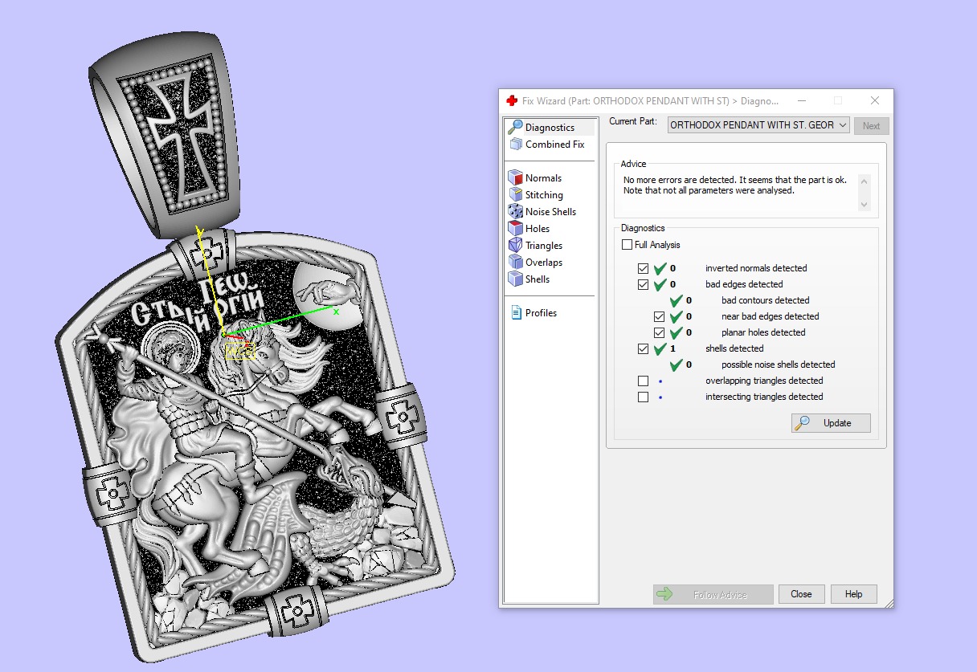Open the Current Part dropdown
This screenshot has height=672, width=977.
758,125
